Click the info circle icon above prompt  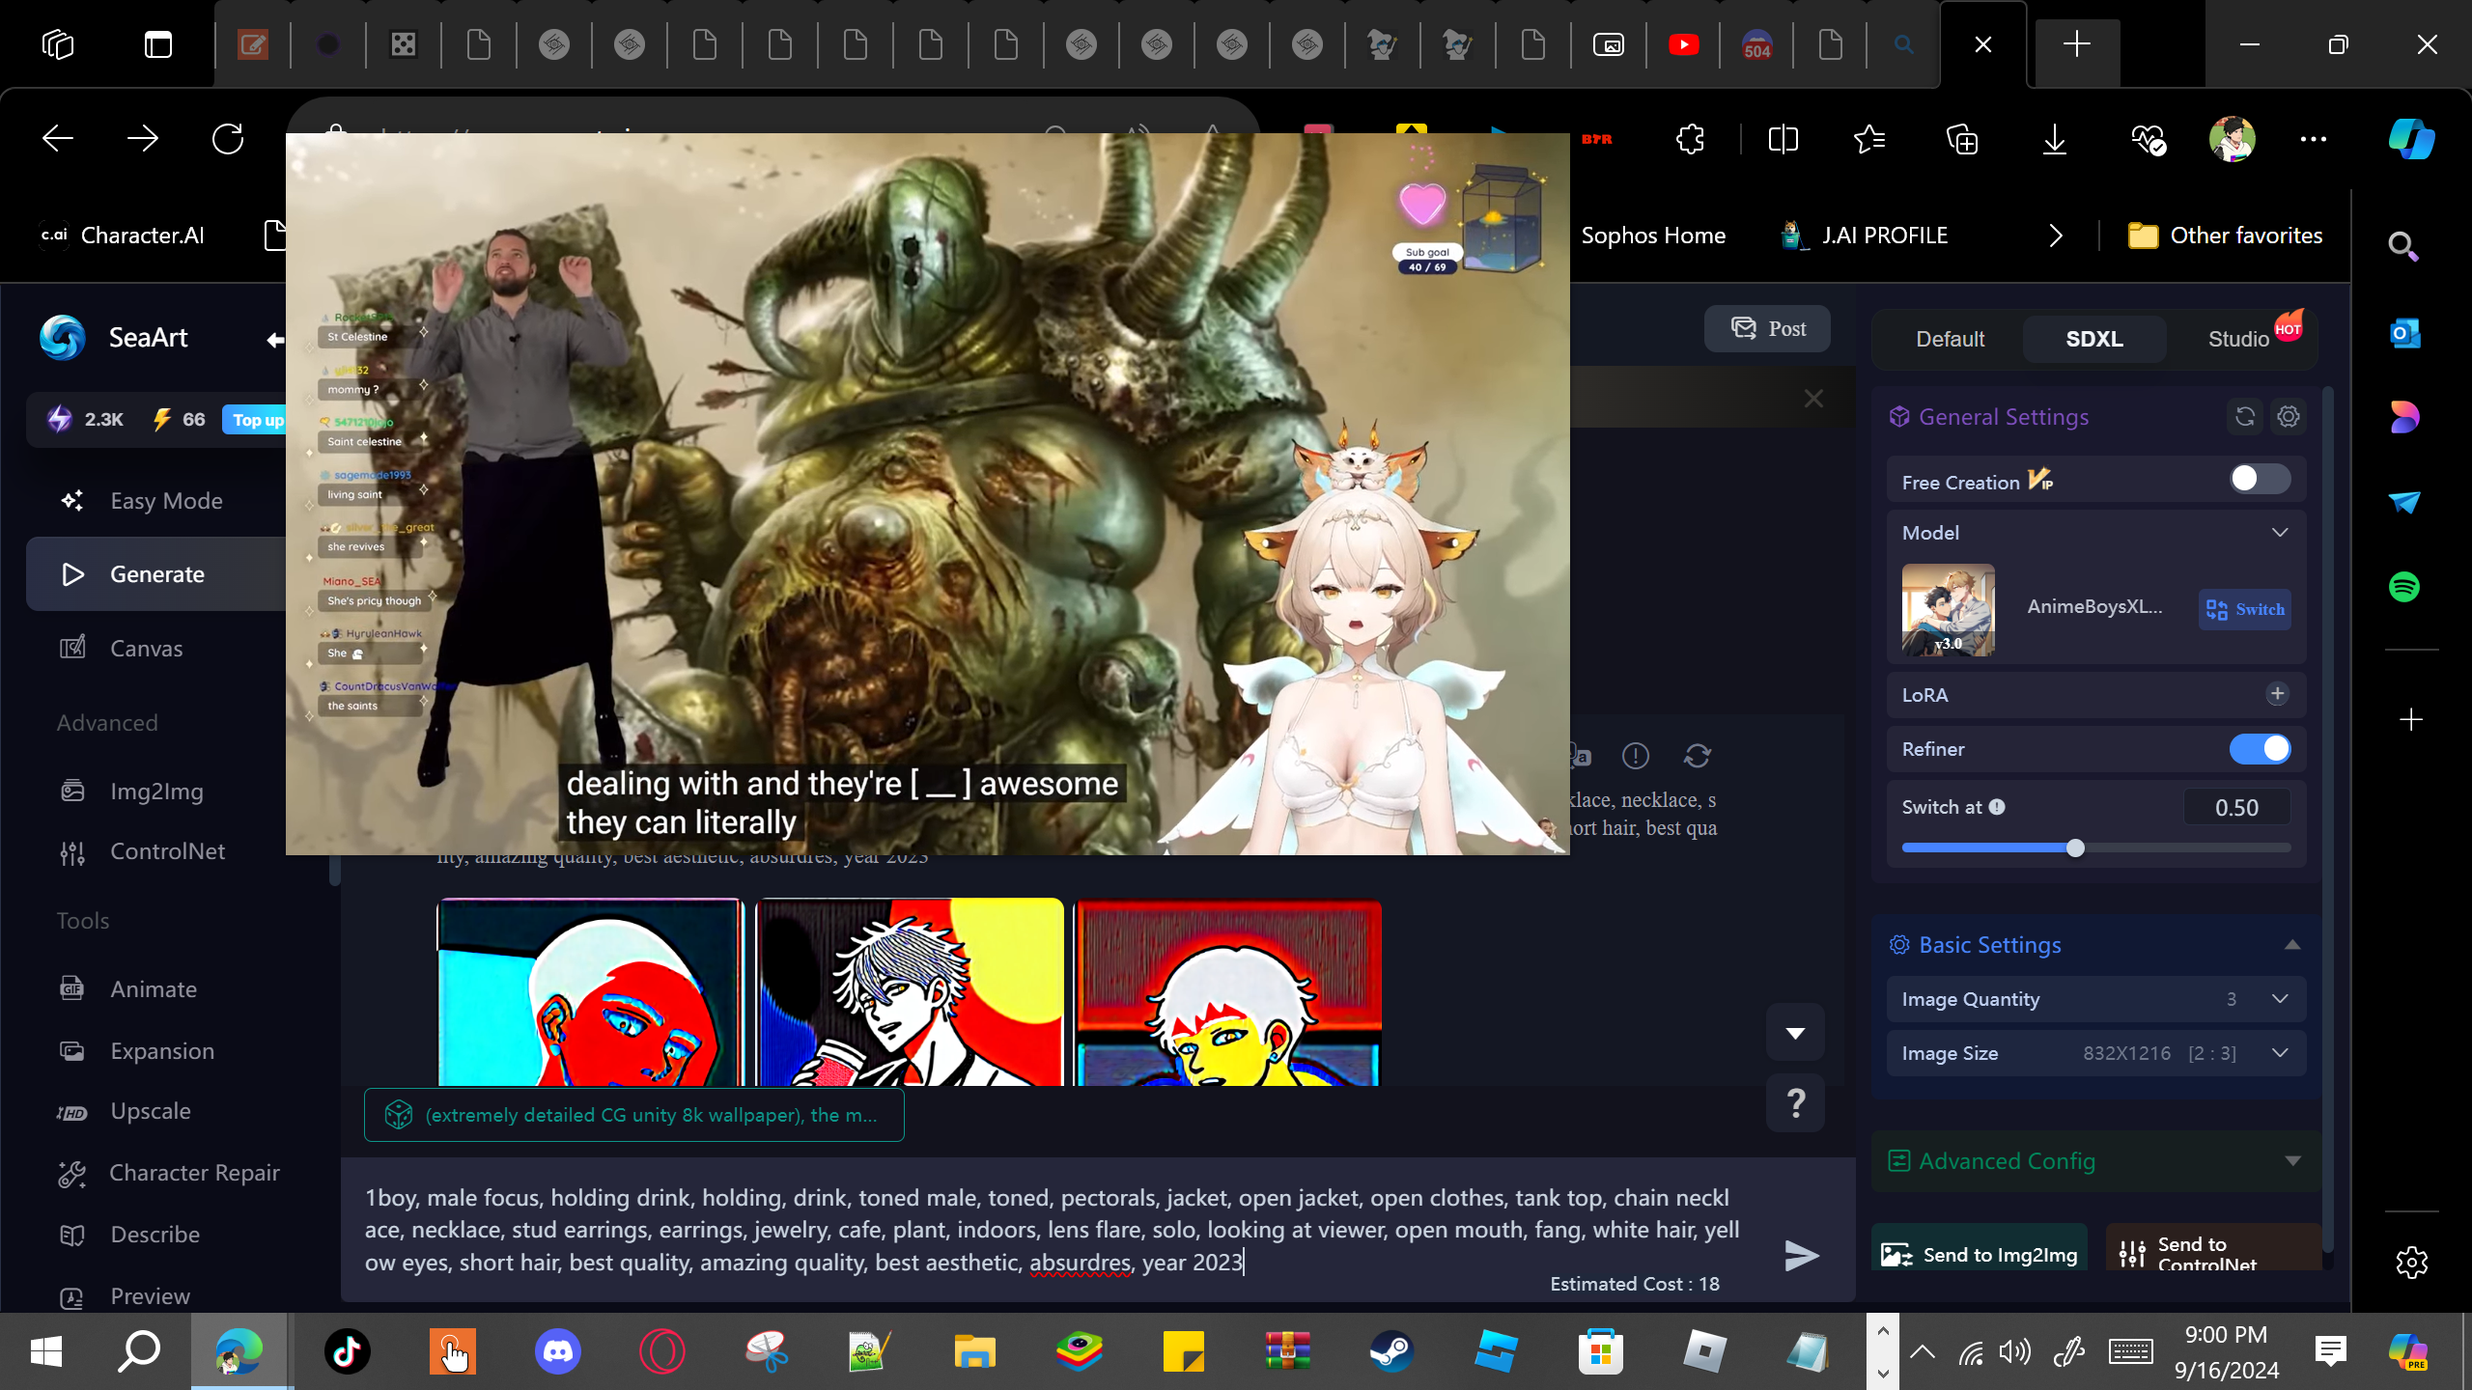point(1635,756)
